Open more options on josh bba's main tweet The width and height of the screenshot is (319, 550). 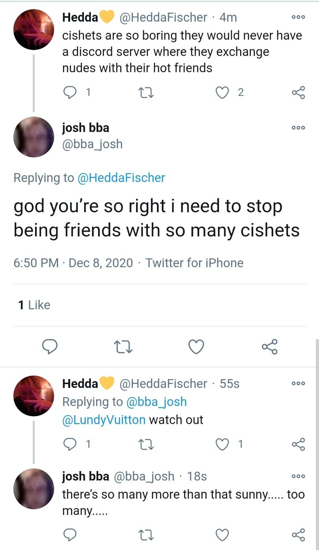298,127
